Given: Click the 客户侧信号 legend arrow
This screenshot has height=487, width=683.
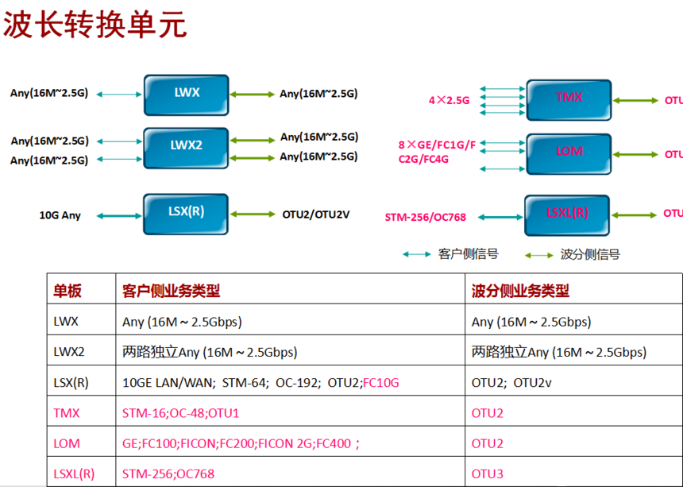Looking at the screenshot, I should tap(415, 252).
